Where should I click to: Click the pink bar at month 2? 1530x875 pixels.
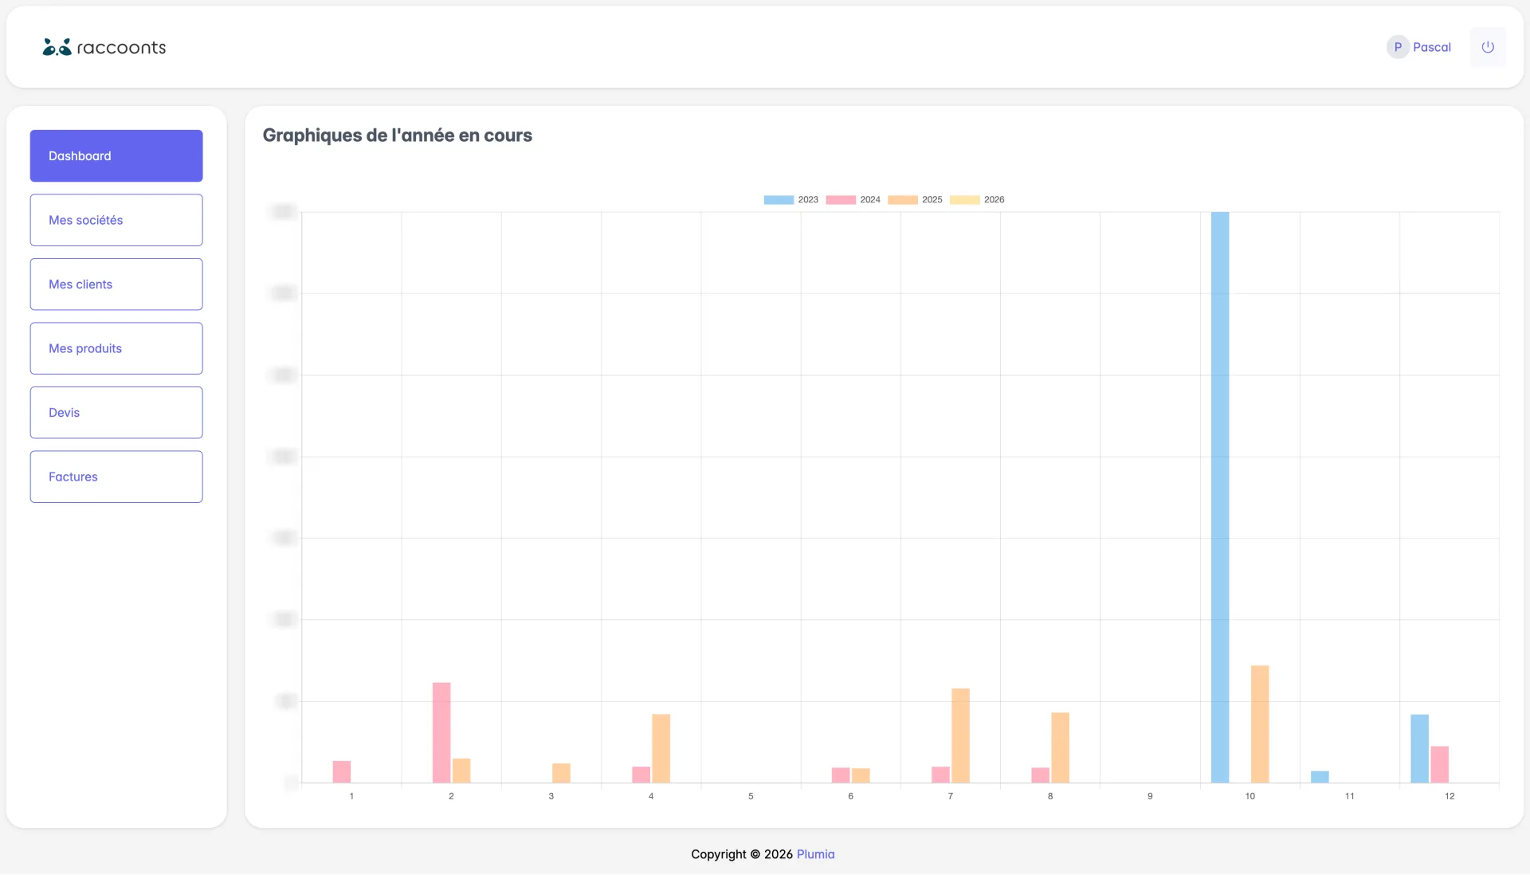(443, 733)
